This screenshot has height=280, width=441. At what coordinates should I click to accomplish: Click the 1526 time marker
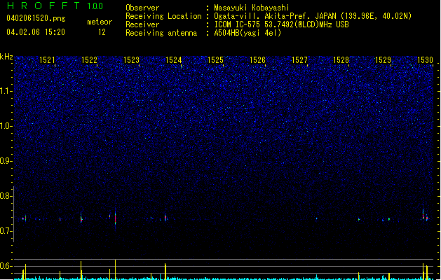(257, 59)
